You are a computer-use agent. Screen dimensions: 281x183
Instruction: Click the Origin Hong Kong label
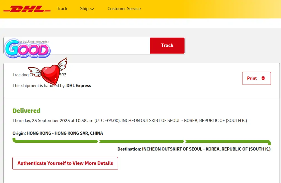pyautogui.click(x=58, y=133)
